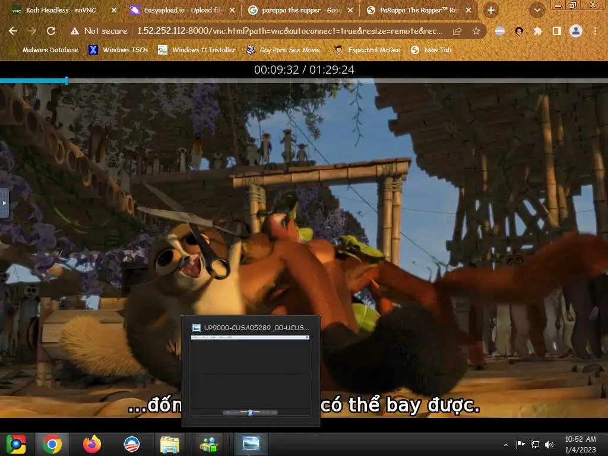
Task: Go forward to the next page
Action: tap(32, 31)
